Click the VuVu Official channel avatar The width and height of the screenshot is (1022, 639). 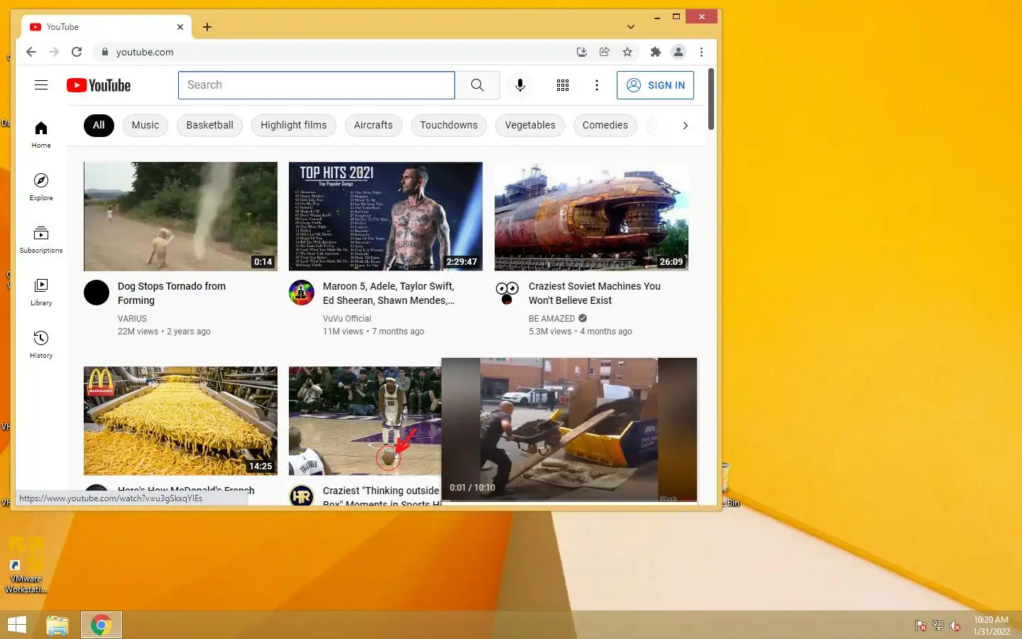(302, 293)
